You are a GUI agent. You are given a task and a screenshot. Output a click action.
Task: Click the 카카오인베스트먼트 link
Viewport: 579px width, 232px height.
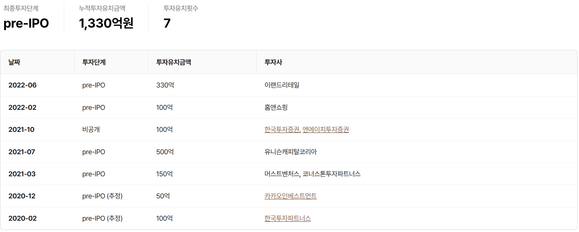click(290, 196)
